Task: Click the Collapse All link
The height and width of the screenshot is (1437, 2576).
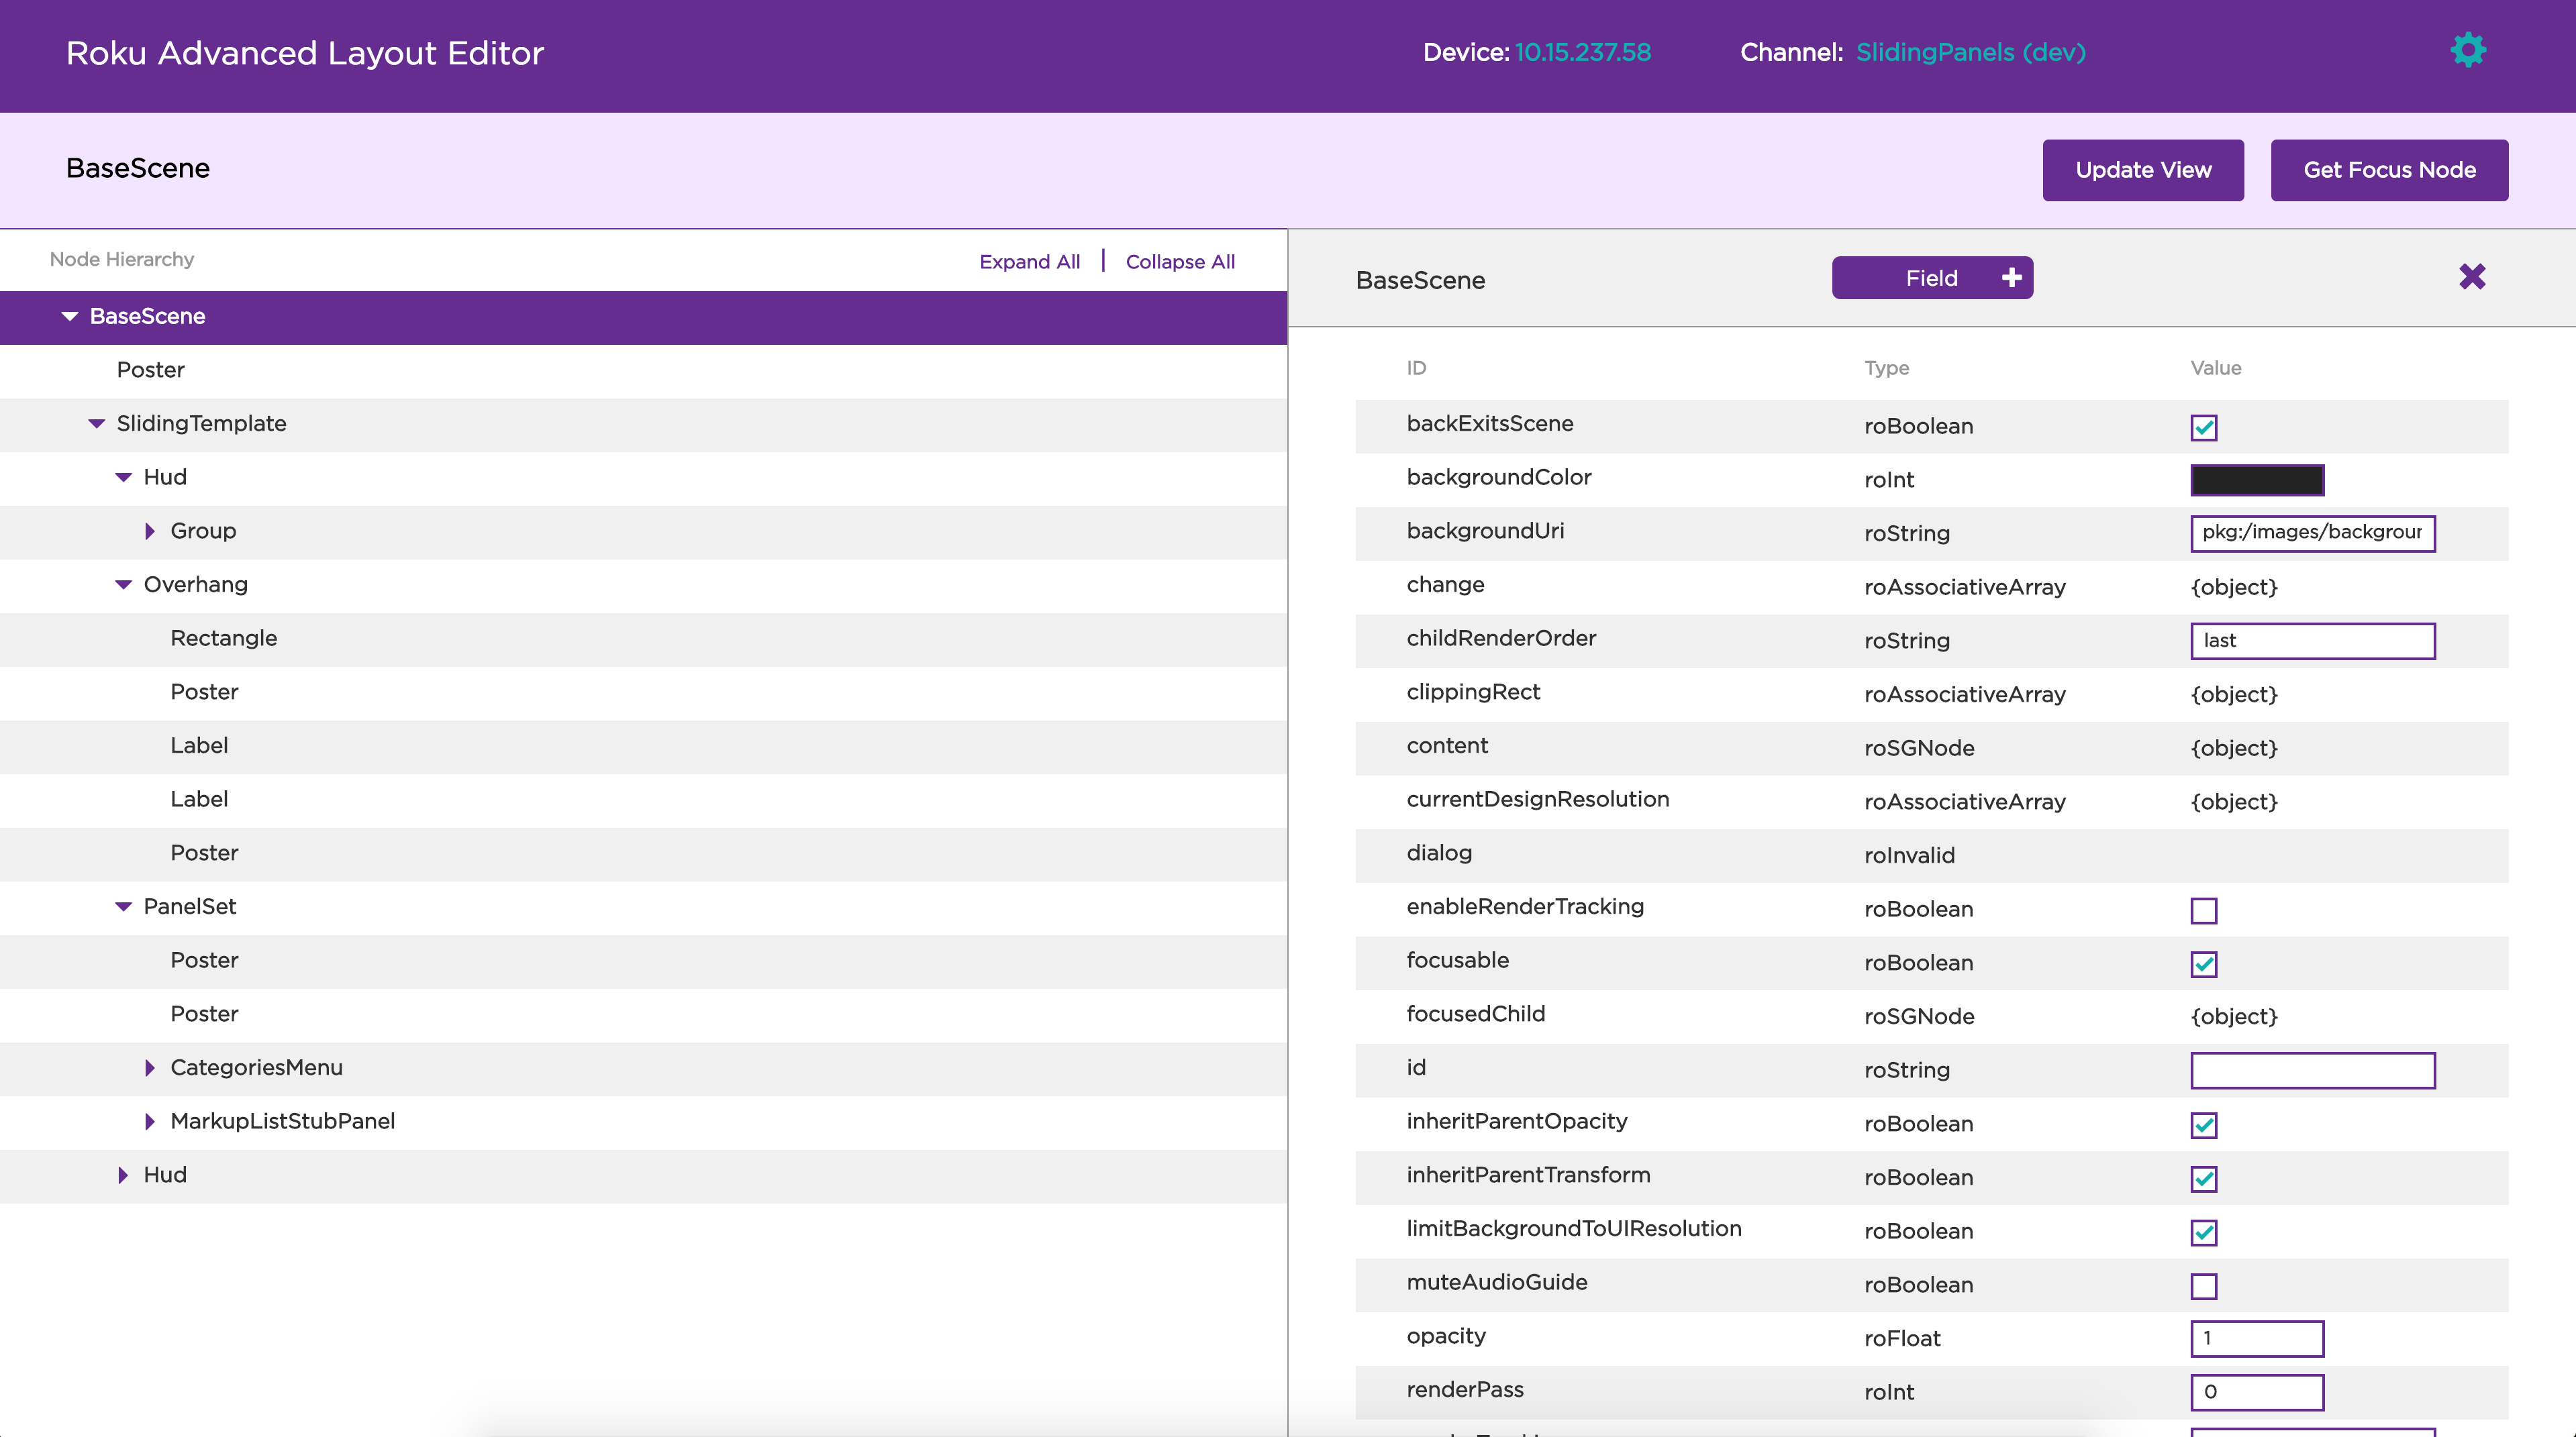Action: (1180, 262)
